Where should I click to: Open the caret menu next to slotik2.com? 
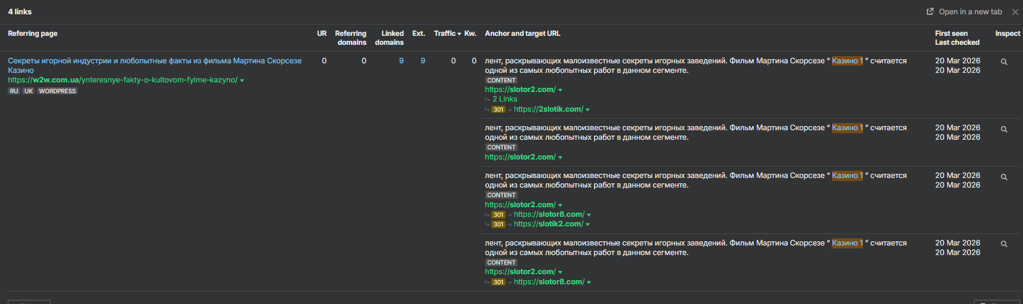tap(588, 225)
